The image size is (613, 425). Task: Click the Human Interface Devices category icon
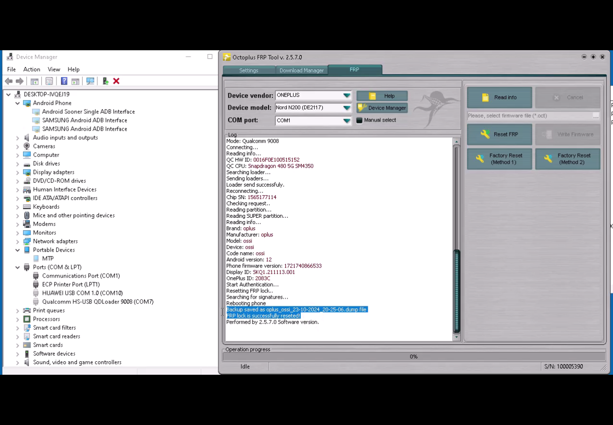pyautogui.click(x=27, y=190)
